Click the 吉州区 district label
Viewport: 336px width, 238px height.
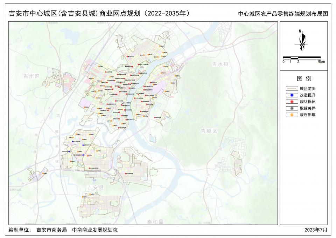(31, 76)
